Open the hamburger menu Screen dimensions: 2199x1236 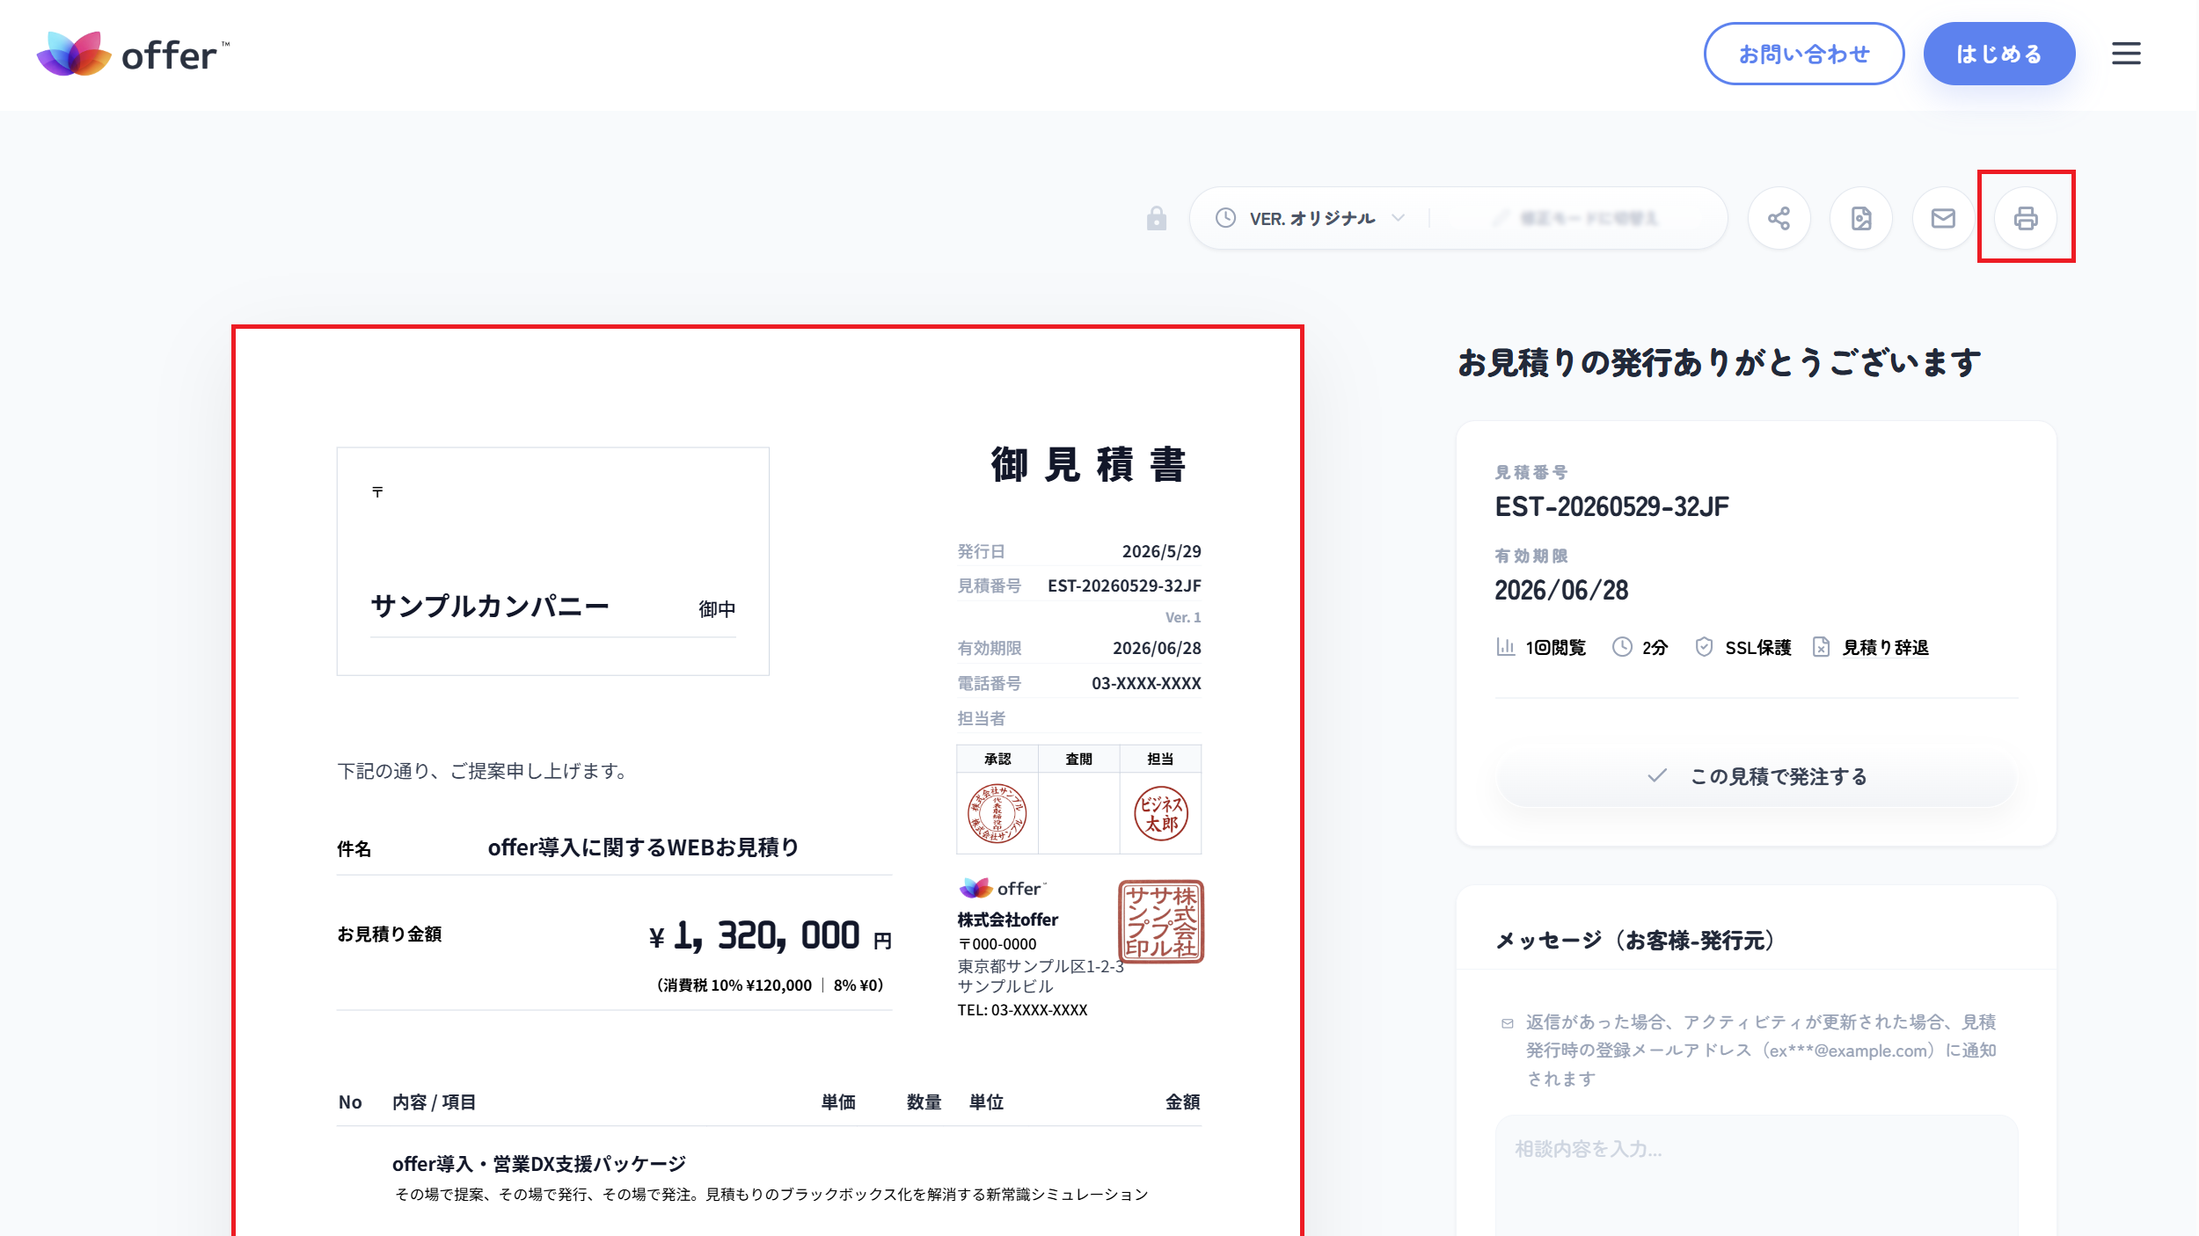tap(2126, 54)
